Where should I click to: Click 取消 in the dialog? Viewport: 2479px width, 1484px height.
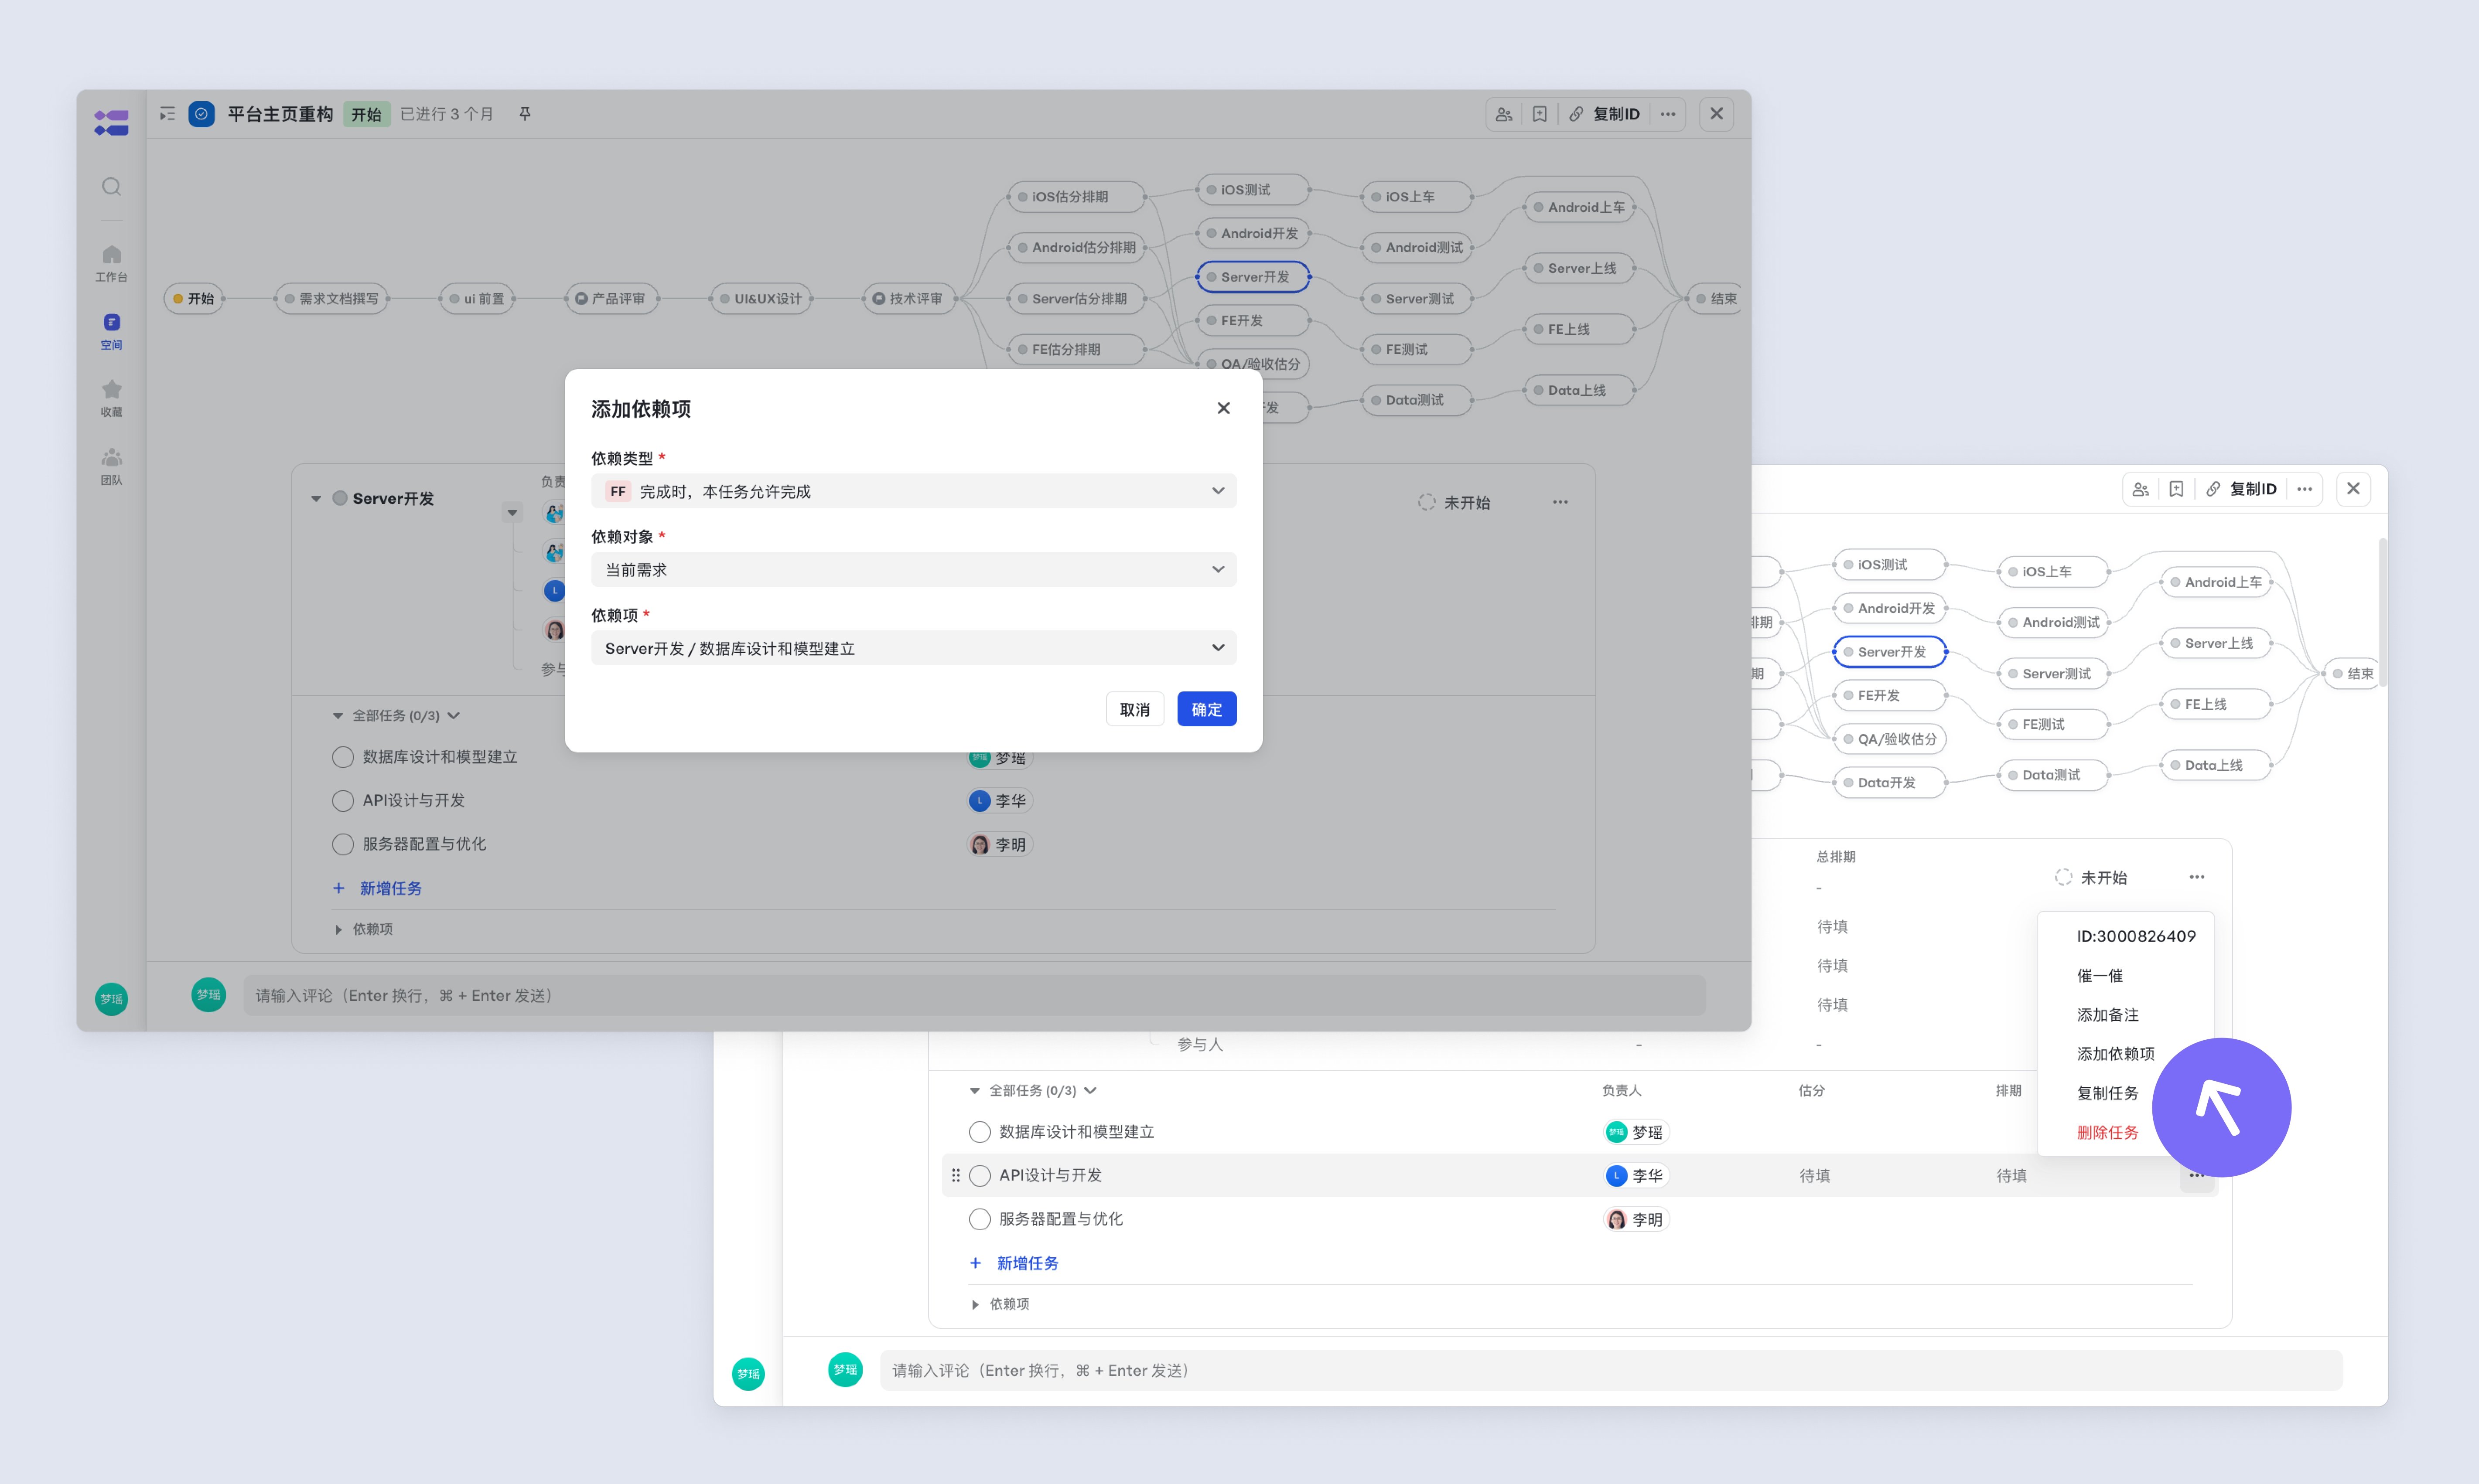1134,709
